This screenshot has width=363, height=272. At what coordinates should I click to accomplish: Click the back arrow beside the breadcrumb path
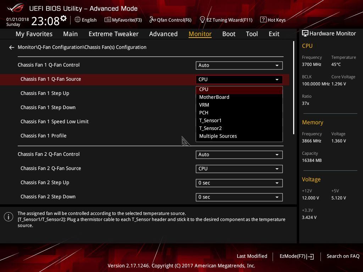pyautogui.click(x=12, y=47)
